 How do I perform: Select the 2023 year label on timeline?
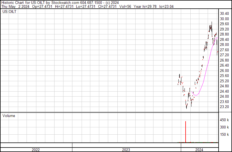click(126, 150)
